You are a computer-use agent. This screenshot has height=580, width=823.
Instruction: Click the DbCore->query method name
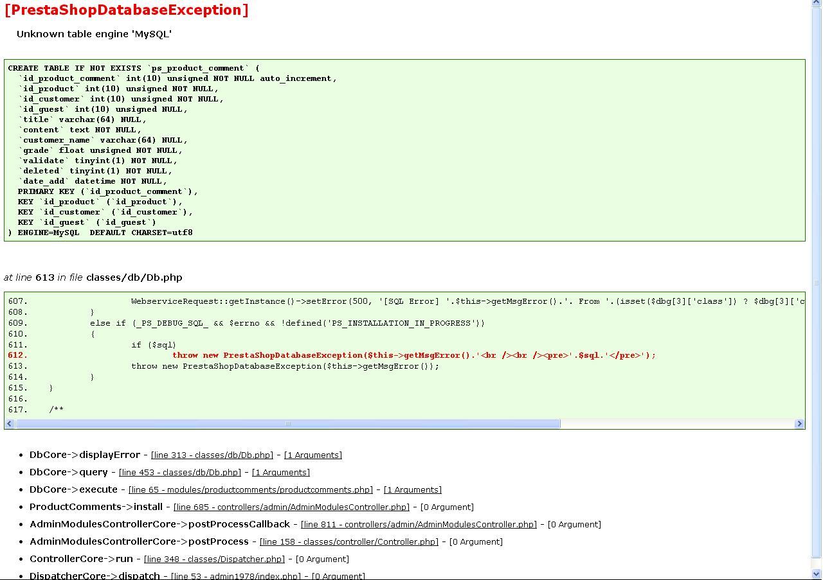point(69,472)
